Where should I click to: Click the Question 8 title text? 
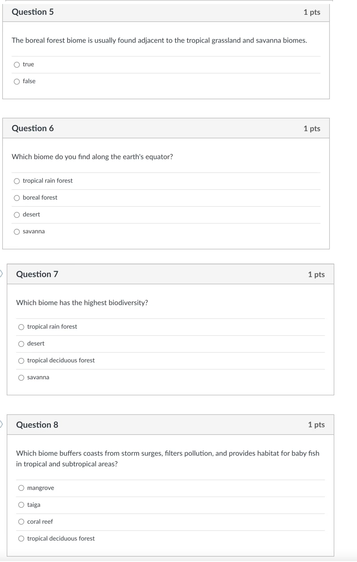37,425
